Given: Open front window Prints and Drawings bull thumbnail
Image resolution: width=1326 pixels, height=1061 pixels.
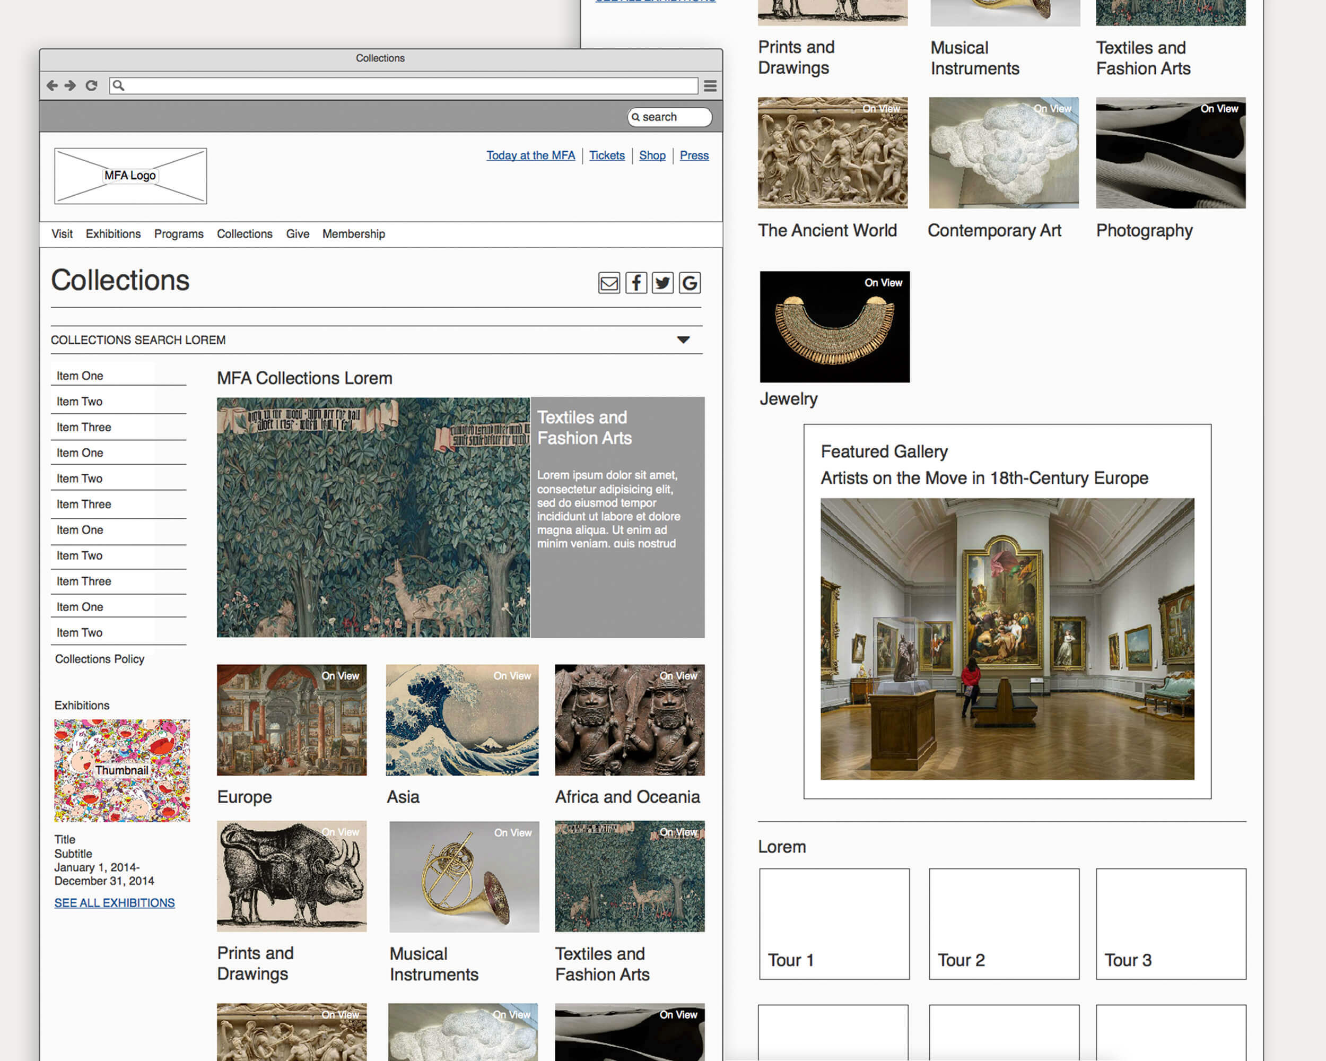Looking at the screenshot, I should pos(292,876).
